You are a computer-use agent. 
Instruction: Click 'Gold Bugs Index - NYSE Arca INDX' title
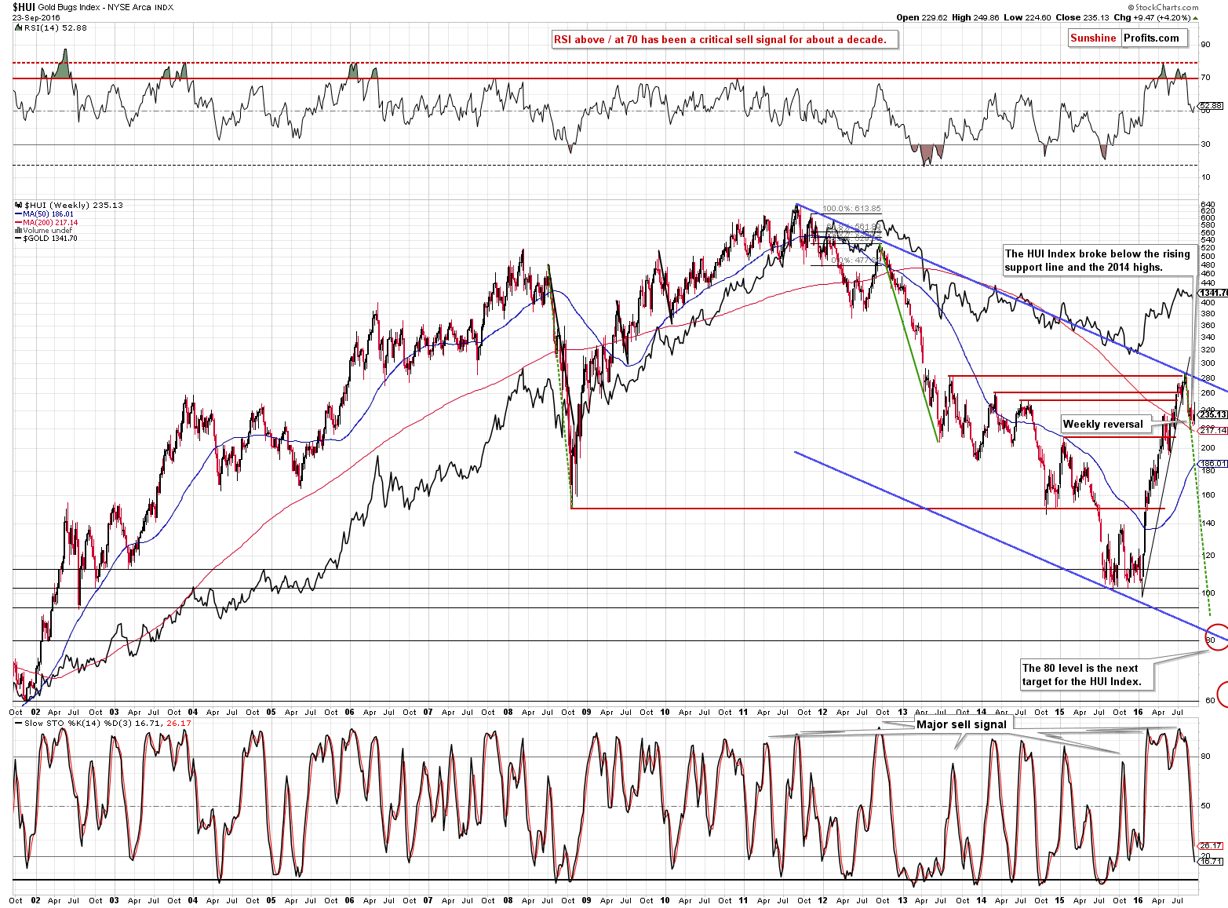(105, 7)
